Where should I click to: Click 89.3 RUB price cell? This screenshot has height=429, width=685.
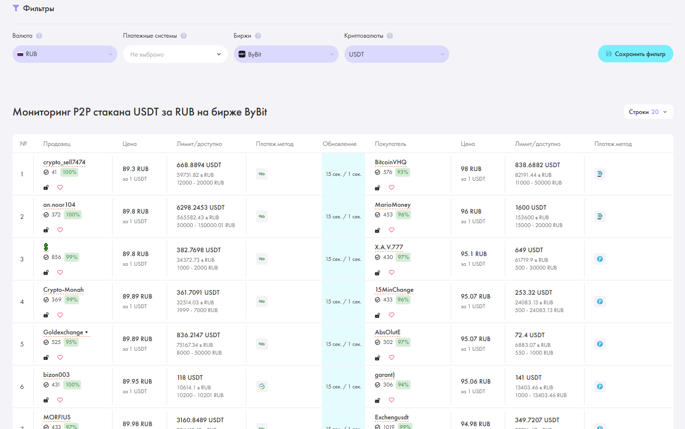pos(136,169)
